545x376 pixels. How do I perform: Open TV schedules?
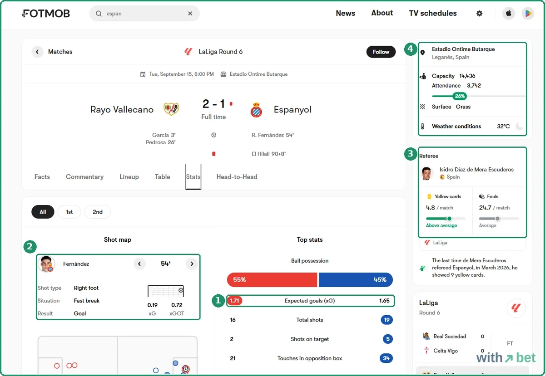433,13
